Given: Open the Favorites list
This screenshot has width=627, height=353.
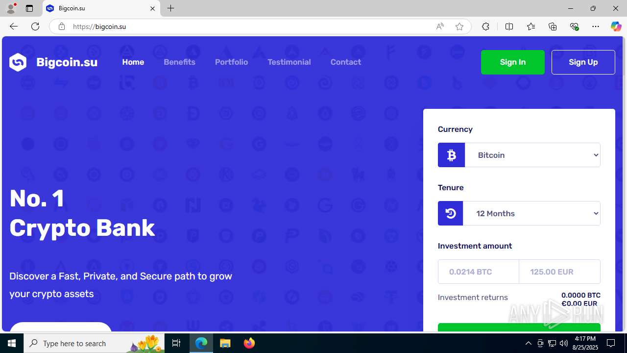Looking at the screenshot, I should (531, 26).
